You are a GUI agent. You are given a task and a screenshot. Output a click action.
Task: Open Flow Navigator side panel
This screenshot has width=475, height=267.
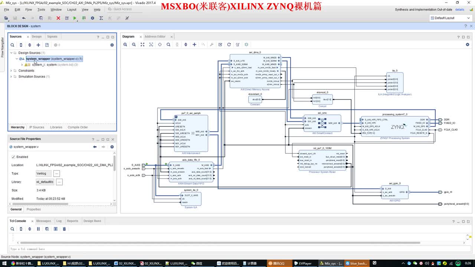tap(2, 47)
